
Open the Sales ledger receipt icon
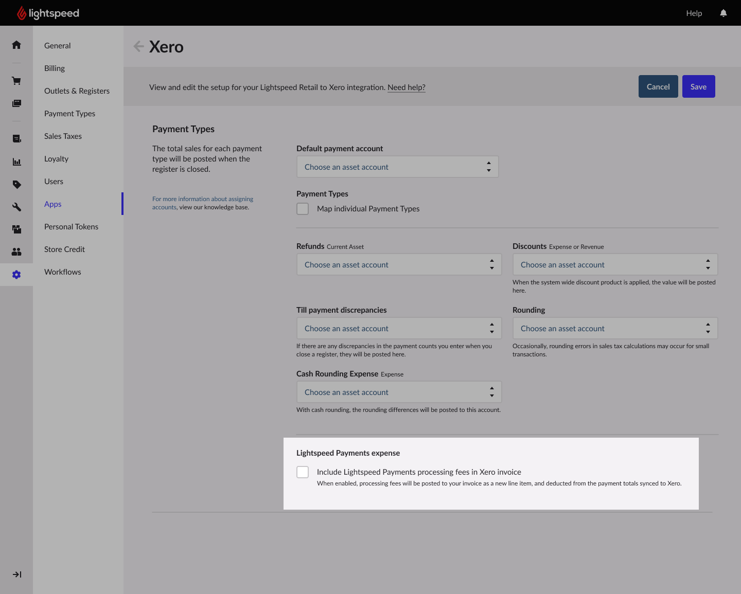[x=16, y=138]
